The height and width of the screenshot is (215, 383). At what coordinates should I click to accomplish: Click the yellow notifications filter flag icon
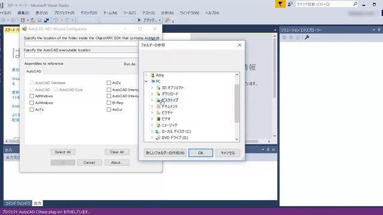coord(280,4)
